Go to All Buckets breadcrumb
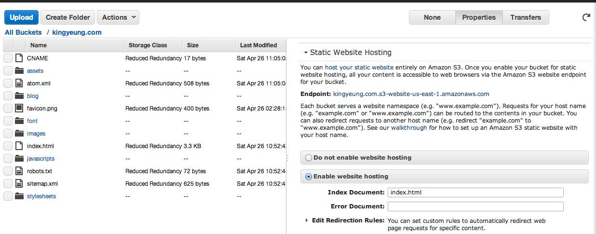The image size is (596, 234). 23,32
